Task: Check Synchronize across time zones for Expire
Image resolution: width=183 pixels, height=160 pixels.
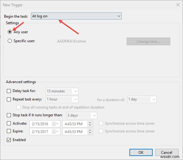Action: (101, 131)
